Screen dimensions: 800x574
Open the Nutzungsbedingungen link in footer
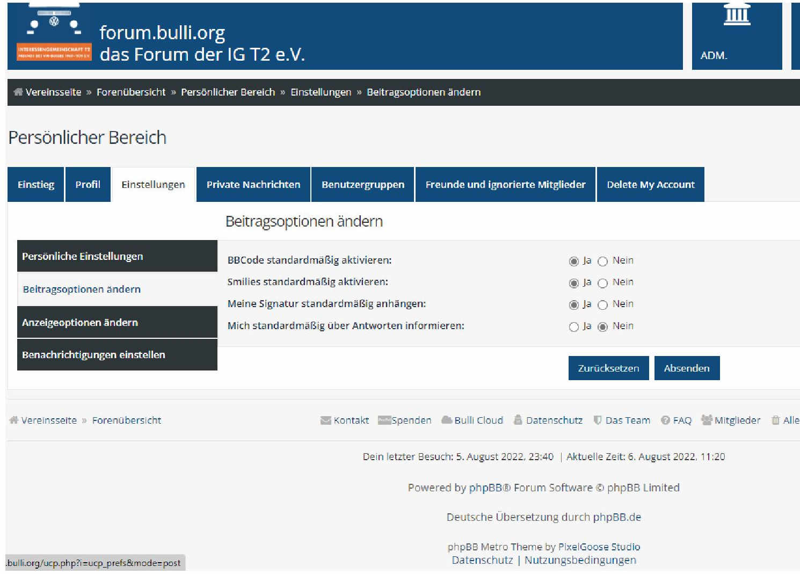[x=580, y=560]
